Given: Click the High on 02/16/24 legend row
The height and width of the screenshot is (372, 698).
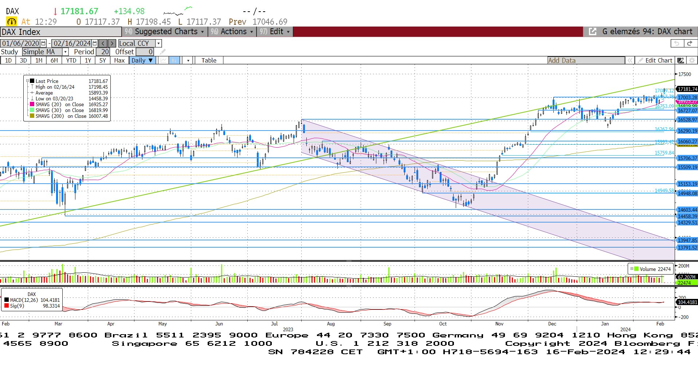Looking at the screenshot, I should pos(69,87).
